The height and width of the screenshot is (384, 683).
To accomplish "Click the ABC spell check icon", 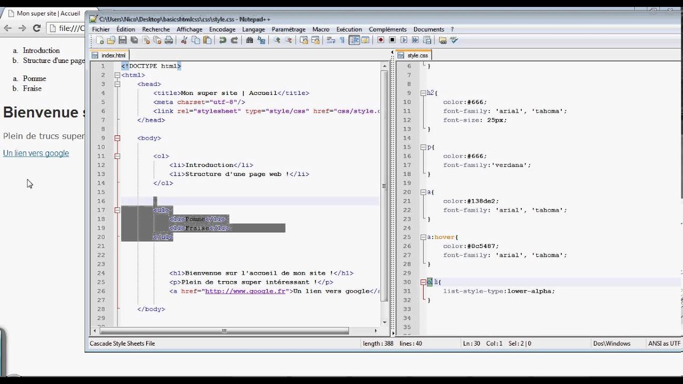I will 454,40.
